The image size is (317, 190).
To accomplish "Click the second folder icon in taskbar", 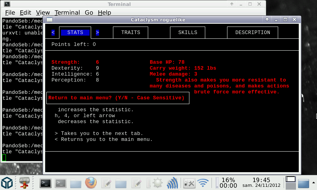I will tap(121, 183).
